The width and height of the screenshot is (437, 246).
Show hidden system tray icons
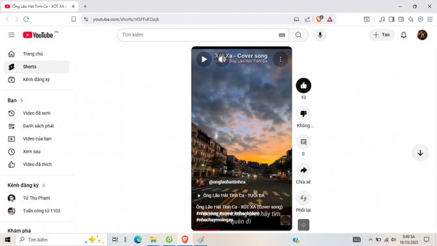[370, 239]
